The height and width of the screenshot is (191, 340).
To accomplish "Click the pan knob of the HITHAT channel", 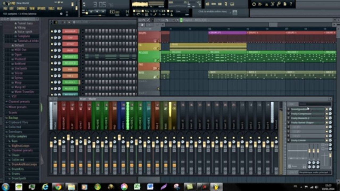I will point(55,44).
